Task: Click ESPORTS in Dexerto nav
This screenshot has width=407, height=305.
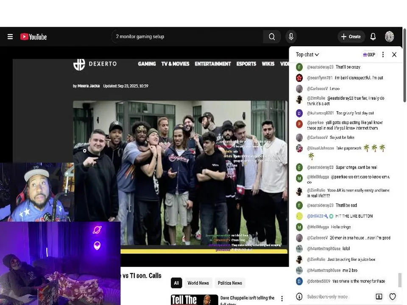Action: click(246, 64)
